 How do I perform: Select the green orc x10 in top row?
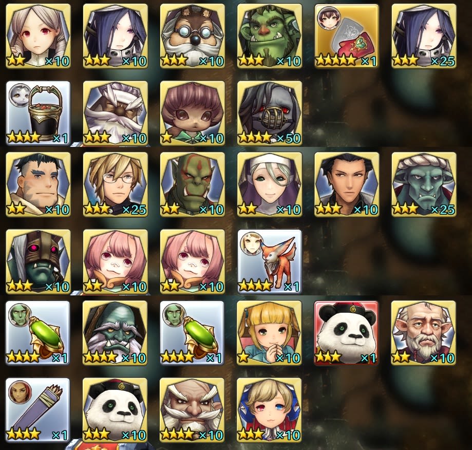click(270, 36)
